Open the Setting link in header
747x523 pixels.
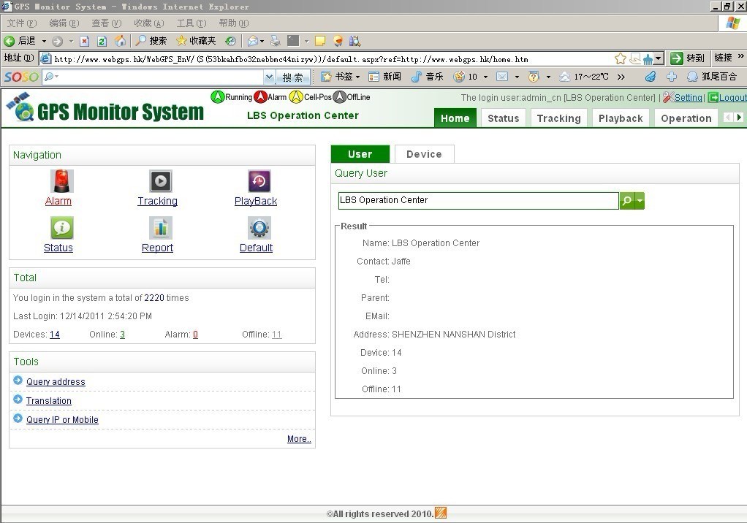coord(688,98)
